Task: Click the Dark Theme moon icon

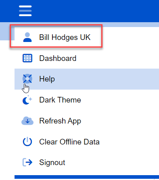Action: [27, 100]
